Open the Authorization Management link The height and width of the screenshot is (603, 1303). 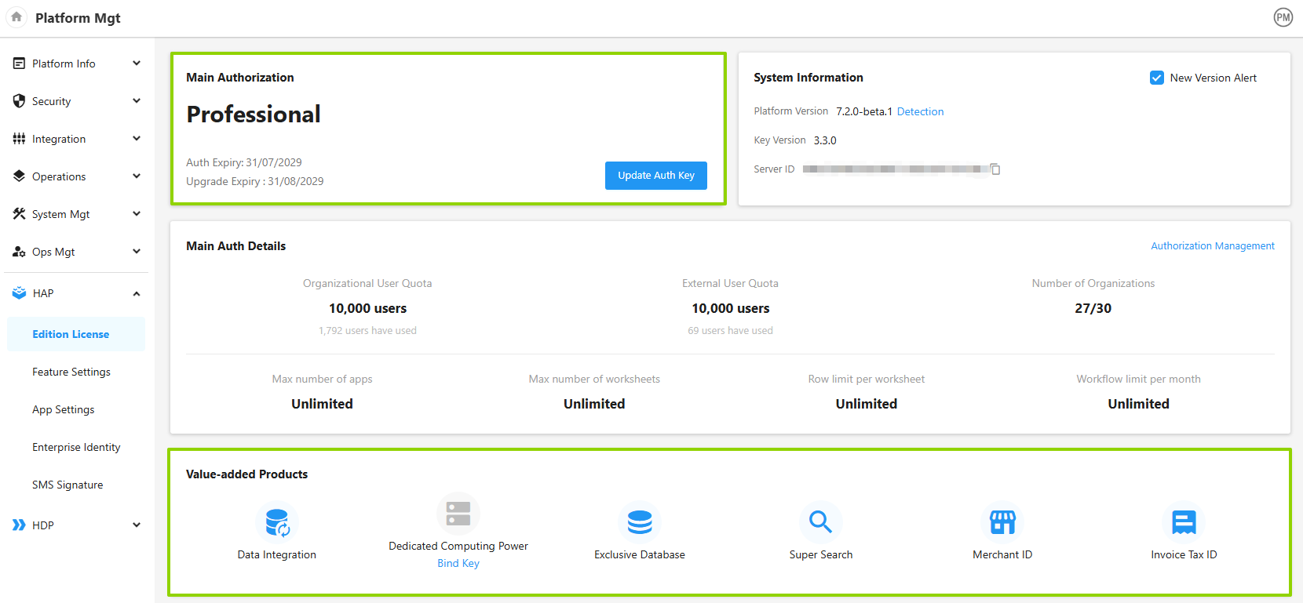pyautogui.click(x=1212, y=246)
